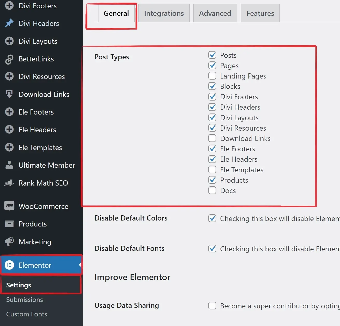Screen dimensions: 340x326
Task: Click the WooCommerce woo icon
Action: 9,206
